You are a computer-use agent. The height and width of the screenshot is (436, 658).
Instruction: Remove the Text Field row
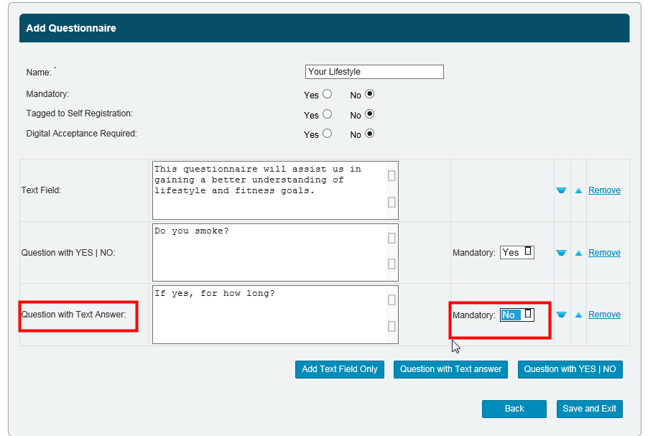(604, 191)
